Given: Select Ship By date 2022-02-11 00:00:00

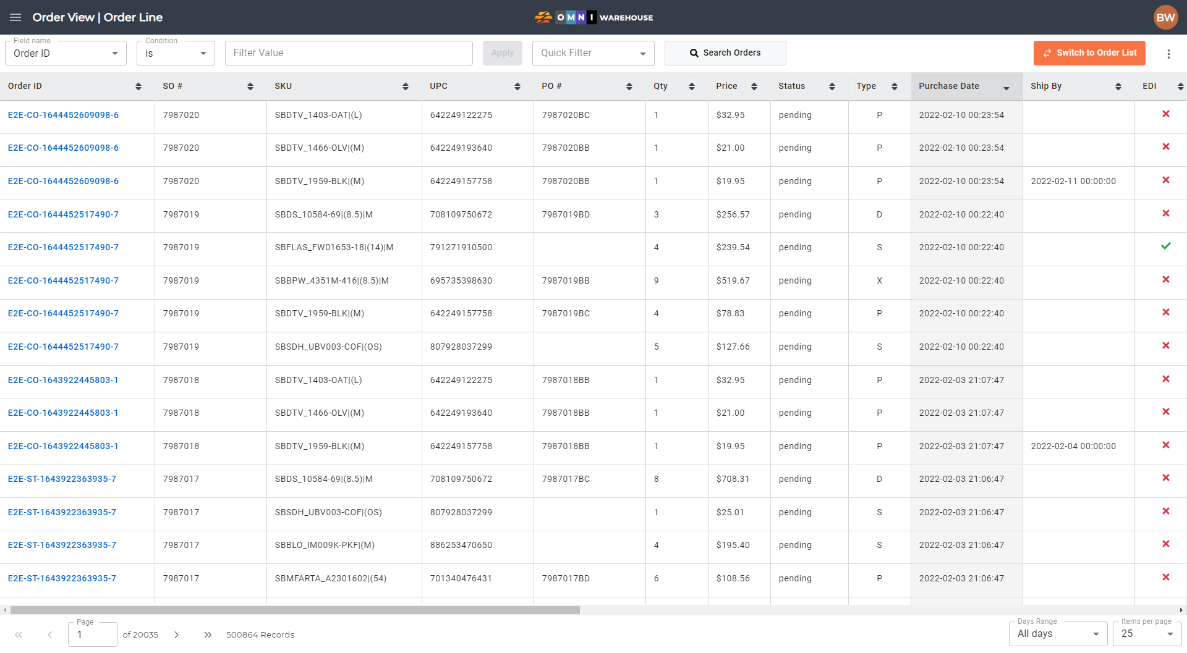Looking at the screenshot, I should (1073, 181).
